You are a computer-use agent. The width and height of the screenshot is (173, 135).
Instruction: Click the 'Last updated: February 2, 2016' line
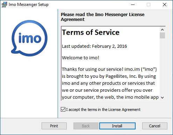point(94,46)
